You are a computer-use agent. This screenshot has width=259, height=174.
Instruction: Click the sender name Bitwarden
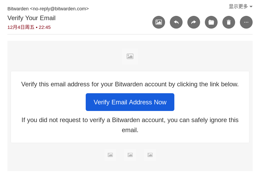pos(18,9)
